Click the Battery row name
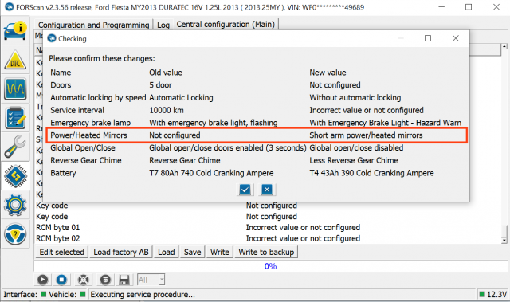The width and height of the screenshot is (510, 302). pyautogui.click(x=63, y=173)
